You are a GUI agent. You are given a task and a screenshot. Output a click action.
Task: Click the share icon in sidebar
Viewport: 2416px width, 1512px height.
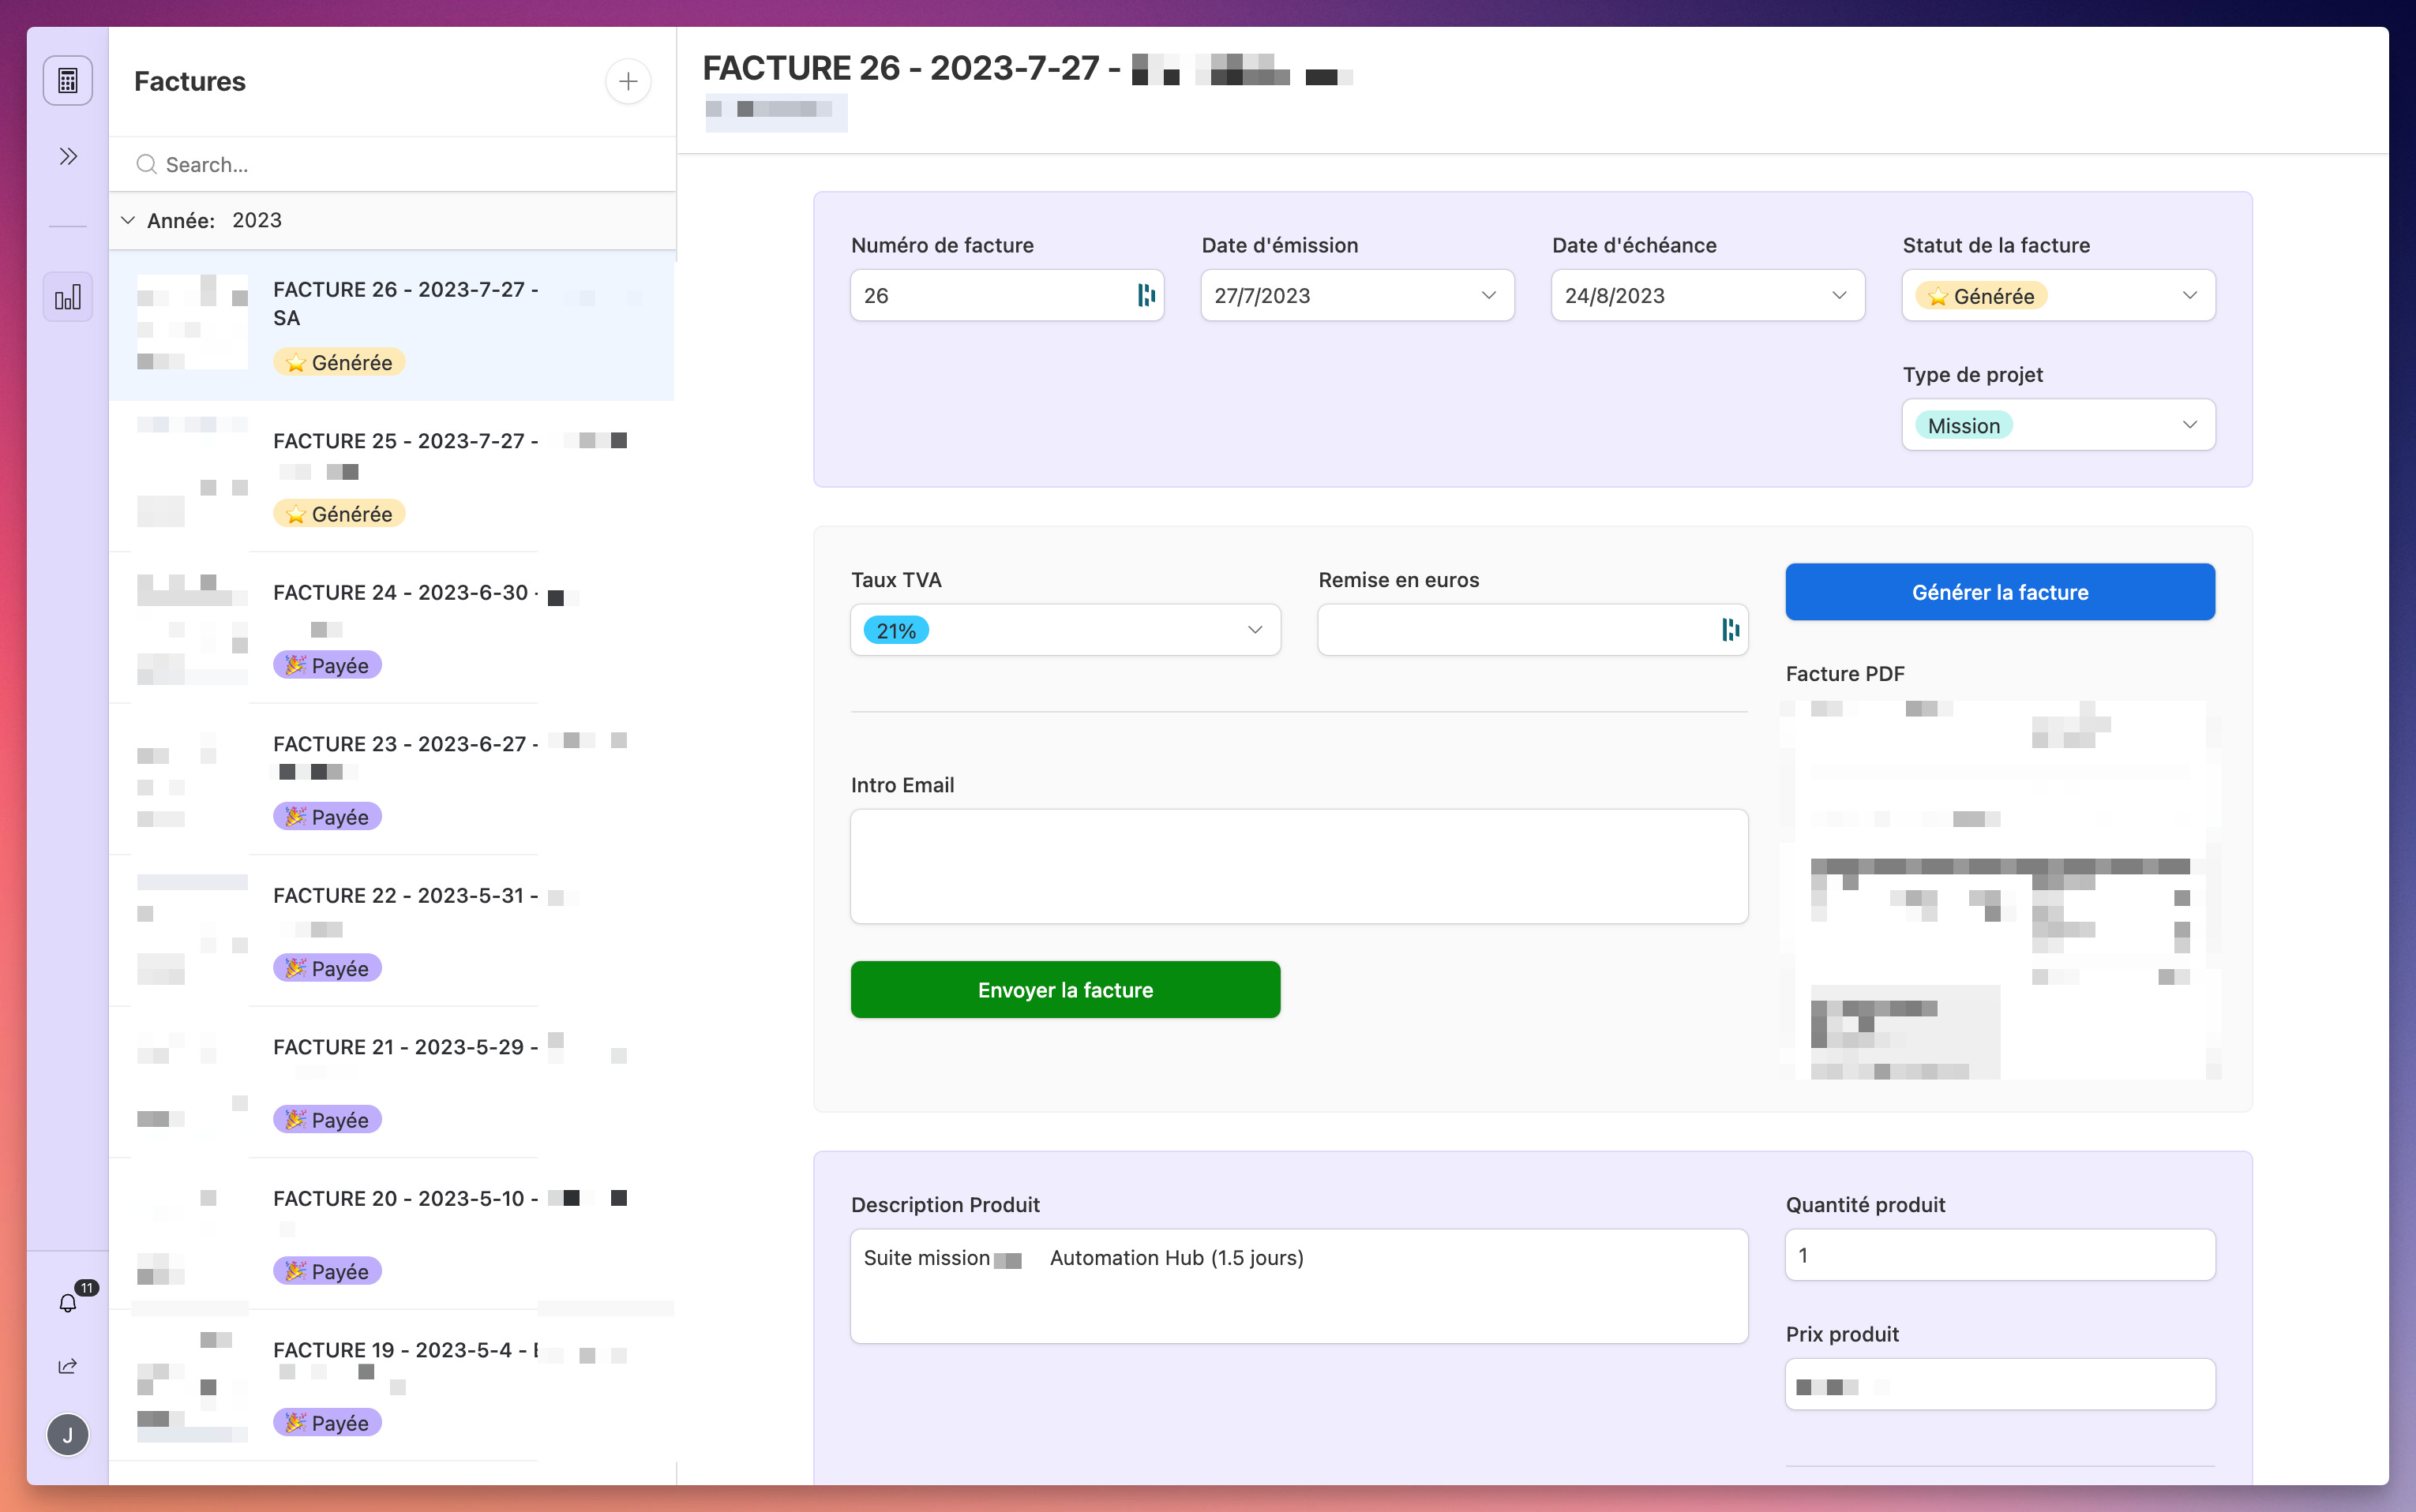(x=67, y=1366)
